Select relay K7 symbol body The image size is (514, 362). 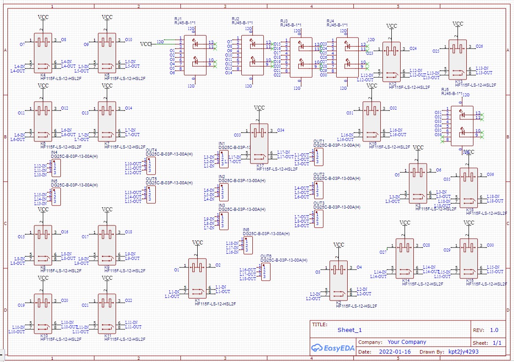point(107,122)
